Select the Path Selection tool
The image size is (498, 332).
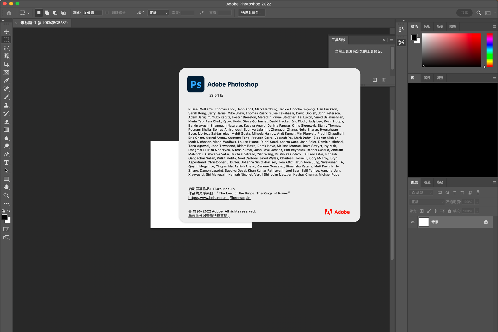[x=6, y=171]
